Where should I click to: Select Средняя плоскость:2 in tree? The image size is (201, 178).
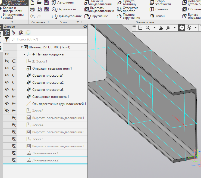(48, 82)
